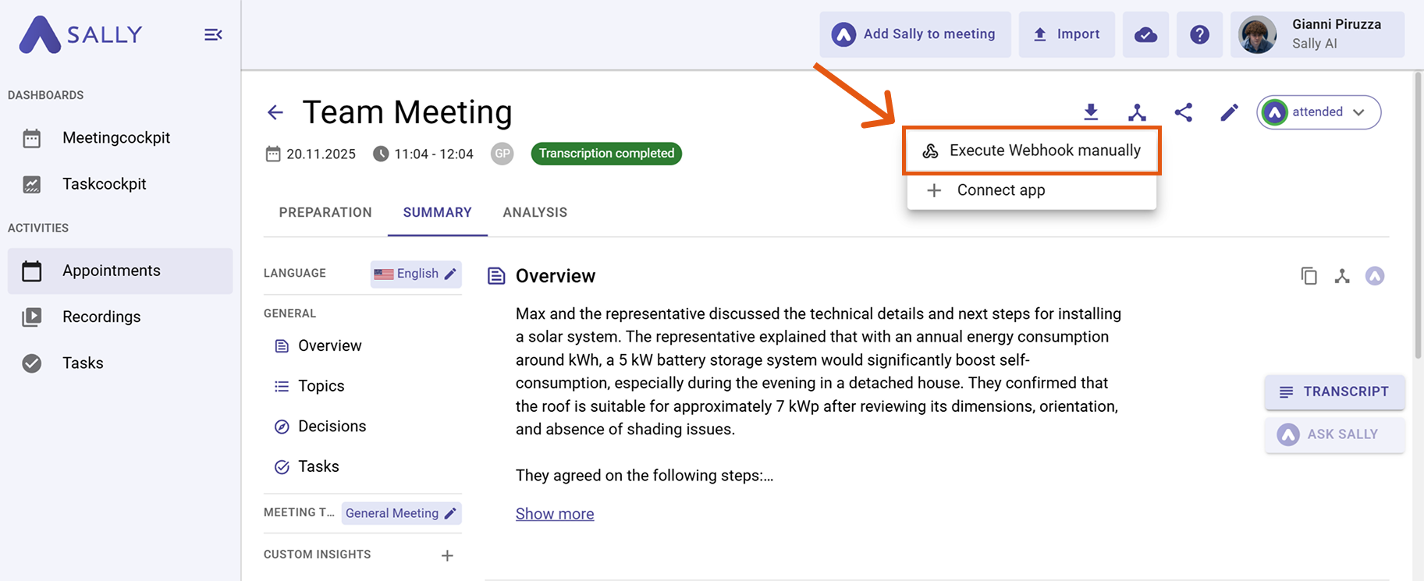Change the General Meeting type selector
1424x581 pixels.
point(401,513)
